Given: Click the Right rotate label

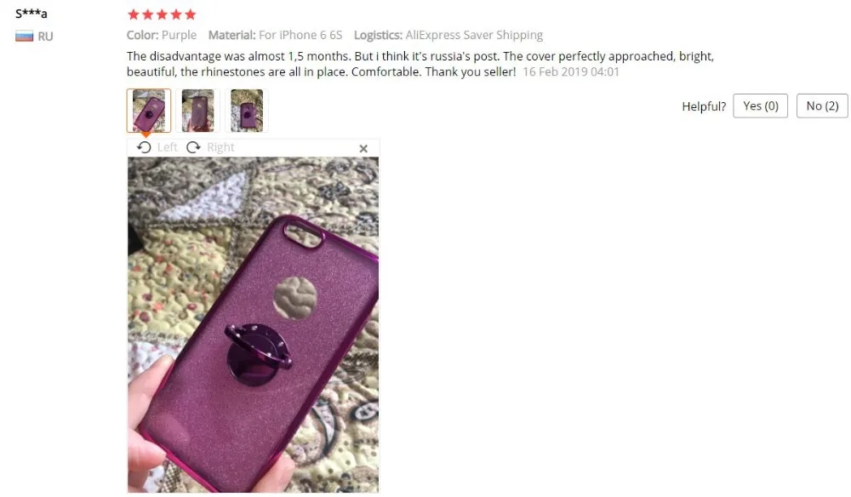Looking at the screenshot, I should click(220, 147).
